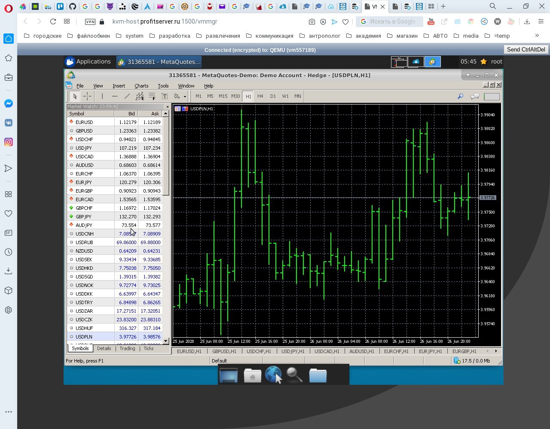Select the trendline drawing tool
Image resolution: width=550 pixels, height=429 pixels.
pyautogui.click(x=127, y=96)
